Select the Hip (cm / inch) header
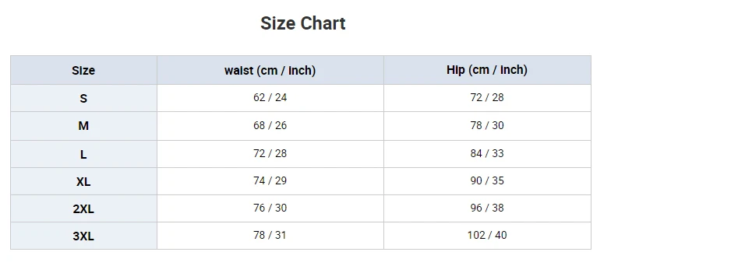This screenshot has height=280, width=738. pyautogui.click(x=487, y=70)
